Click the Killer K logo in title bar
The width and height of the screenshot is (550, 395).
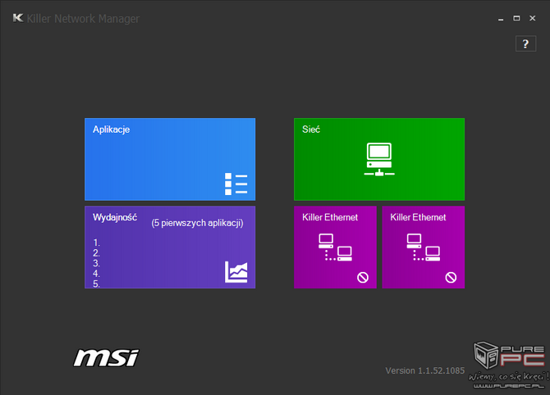[18, 18]
